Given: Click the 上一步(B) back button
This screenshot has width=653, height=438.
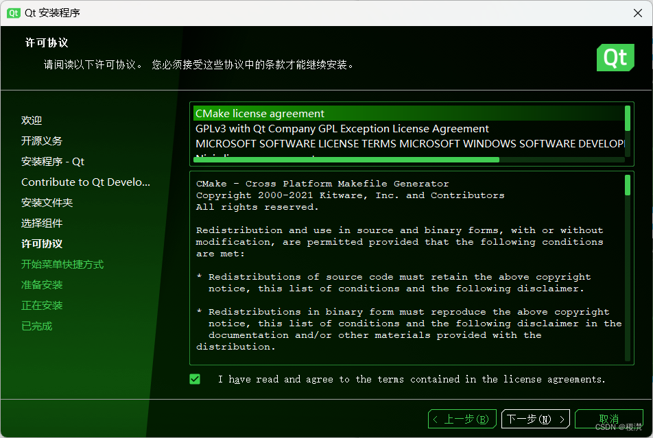Looking at the screenshot, I should pyautogui.click(x=462, y=419).
